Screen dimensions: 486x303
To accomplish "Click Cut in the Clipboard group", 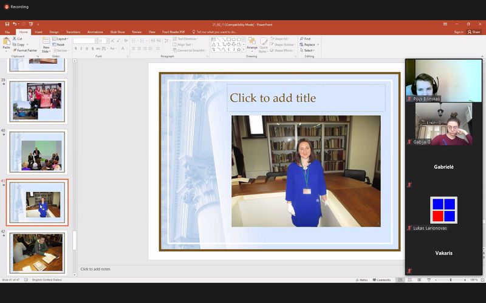I will 18,38.
